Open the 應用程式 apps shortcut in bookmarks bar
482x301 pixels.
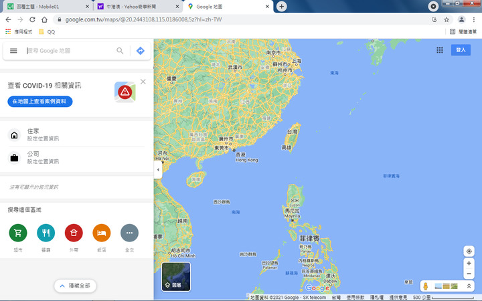click(19, 31)
